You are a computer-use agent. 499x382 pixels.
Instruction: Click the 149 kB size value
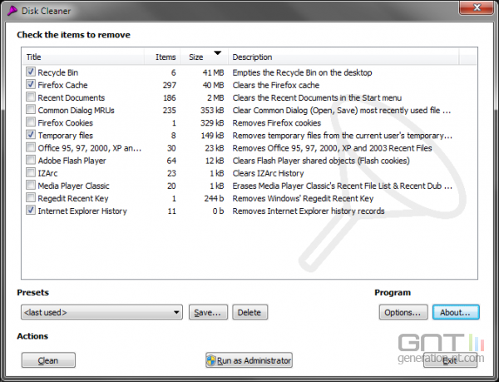(x=212, y=136)
